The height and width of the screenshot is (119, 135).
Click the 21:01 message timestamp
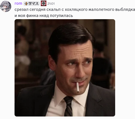click(x=51, y=4)
